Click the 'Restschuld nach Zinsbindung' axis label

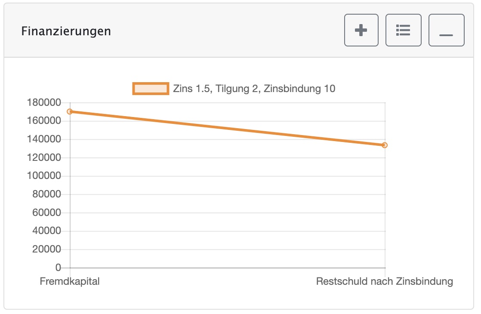tap(384, 281)
